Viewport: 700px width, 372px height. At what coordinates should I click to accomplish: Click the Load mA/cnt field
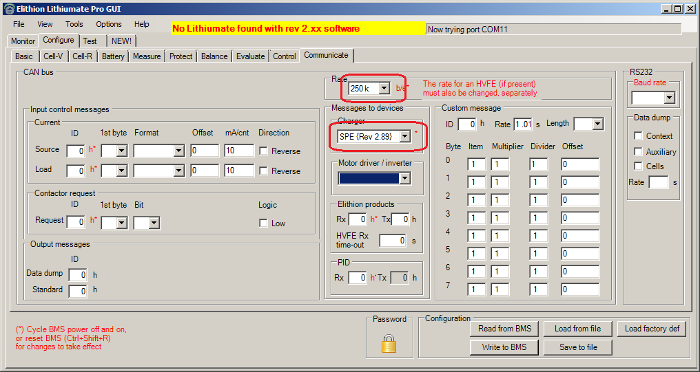239,170
